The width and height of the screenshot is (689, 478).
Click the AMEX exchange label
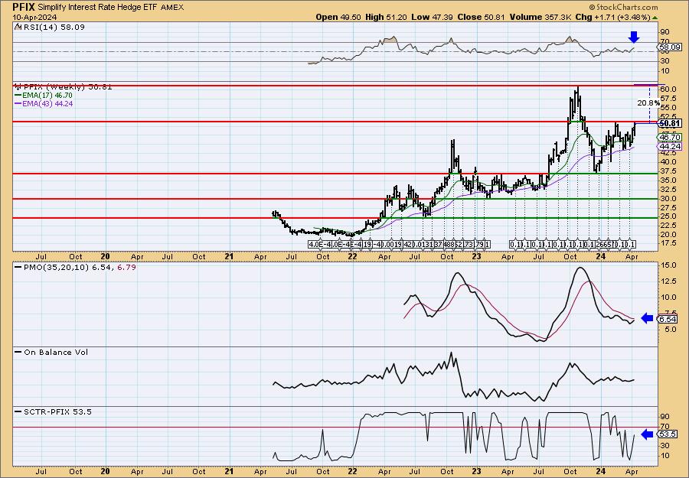coord(173,8)
